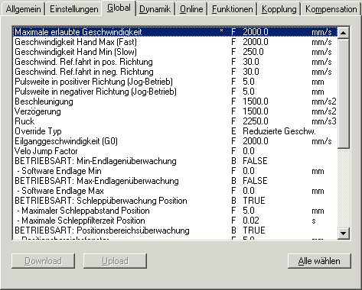Select the Override Typ row

(x=175, y=131)
